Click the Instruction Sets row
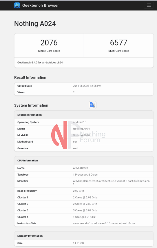 (x=84, y=223)
